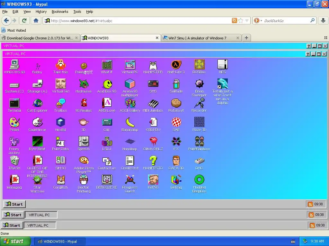Viewport: 329px width, 246px height.
Task: Go to the browser home page
Action: tap(36, 20)
